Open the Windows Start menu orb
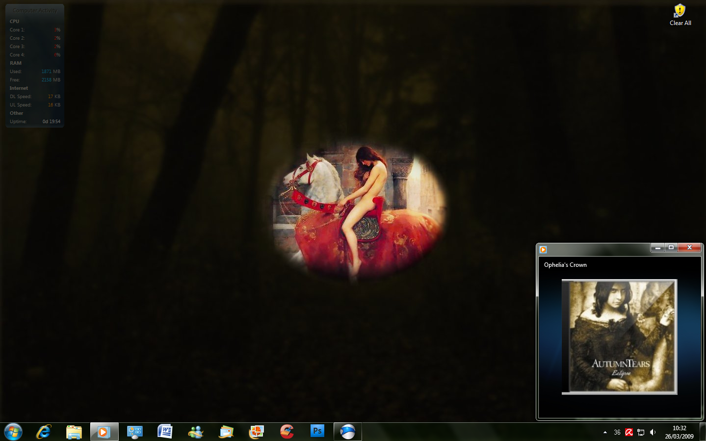This screenshot has height=441, width=706. click(x=13, y=432)
